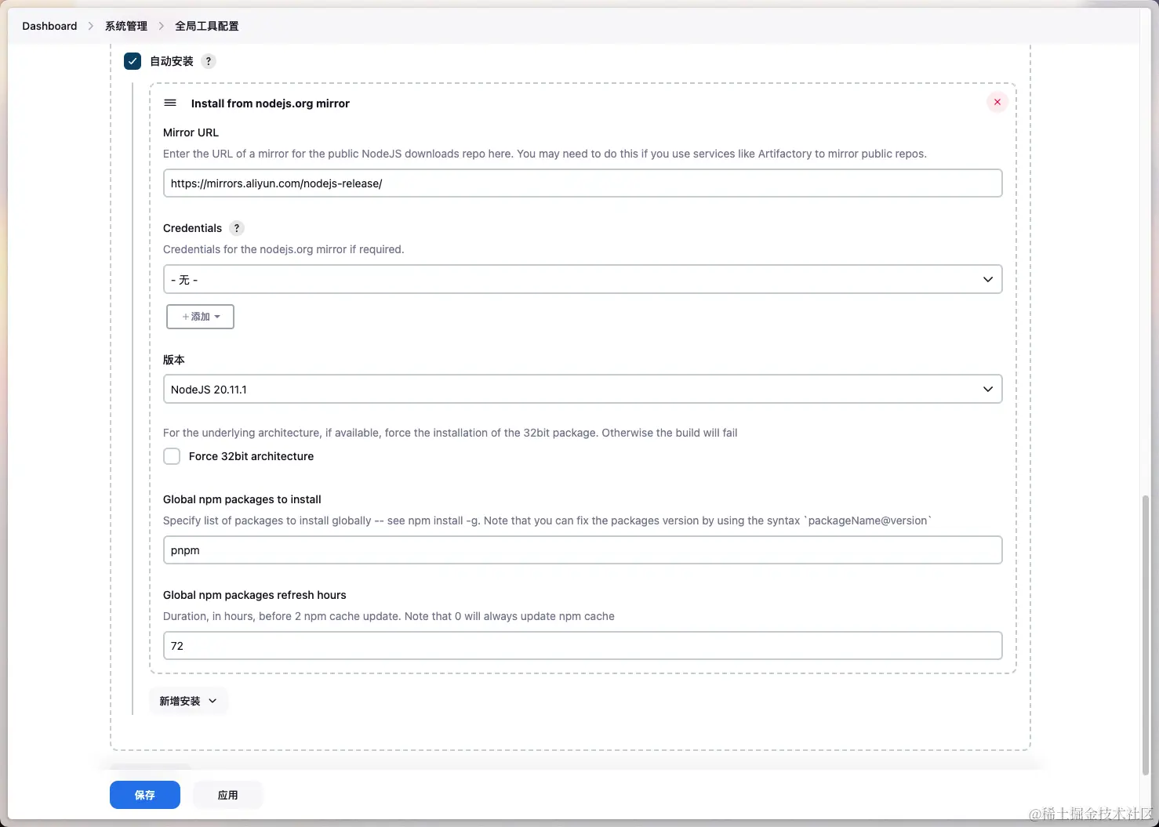Click the Mirror URL input field

pyautogui.click(x=583, y=183)
